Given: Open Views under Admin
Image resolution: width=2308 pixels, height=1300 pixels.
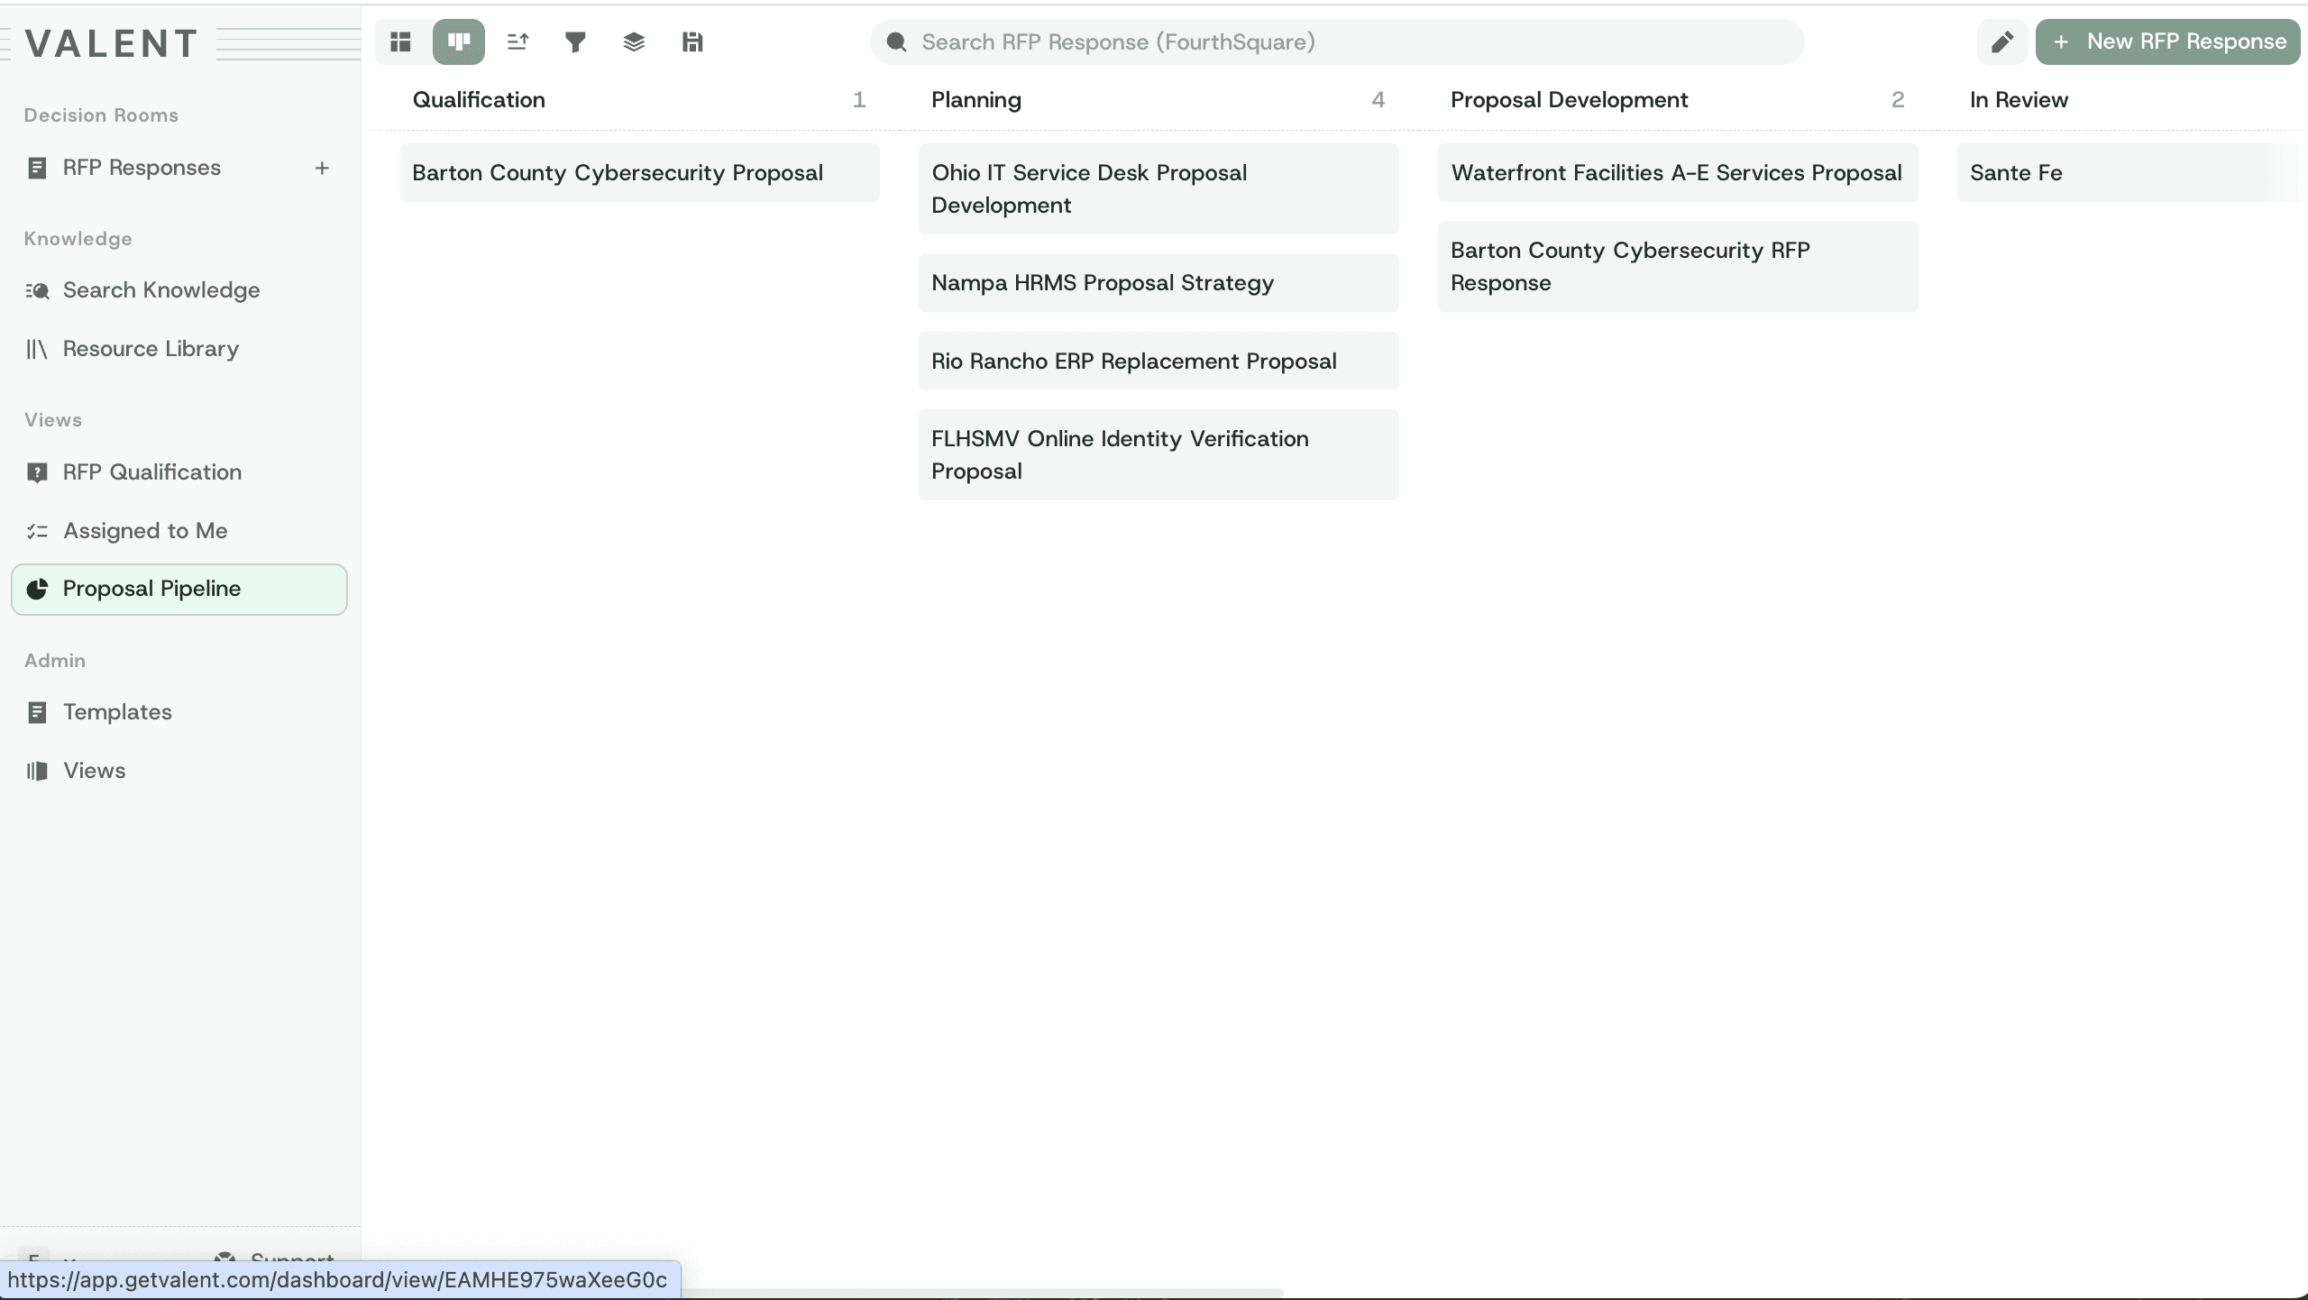Looking at the screenshot, I should [x=94, y=770].
